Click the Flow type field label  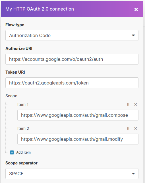pos(15,25)
